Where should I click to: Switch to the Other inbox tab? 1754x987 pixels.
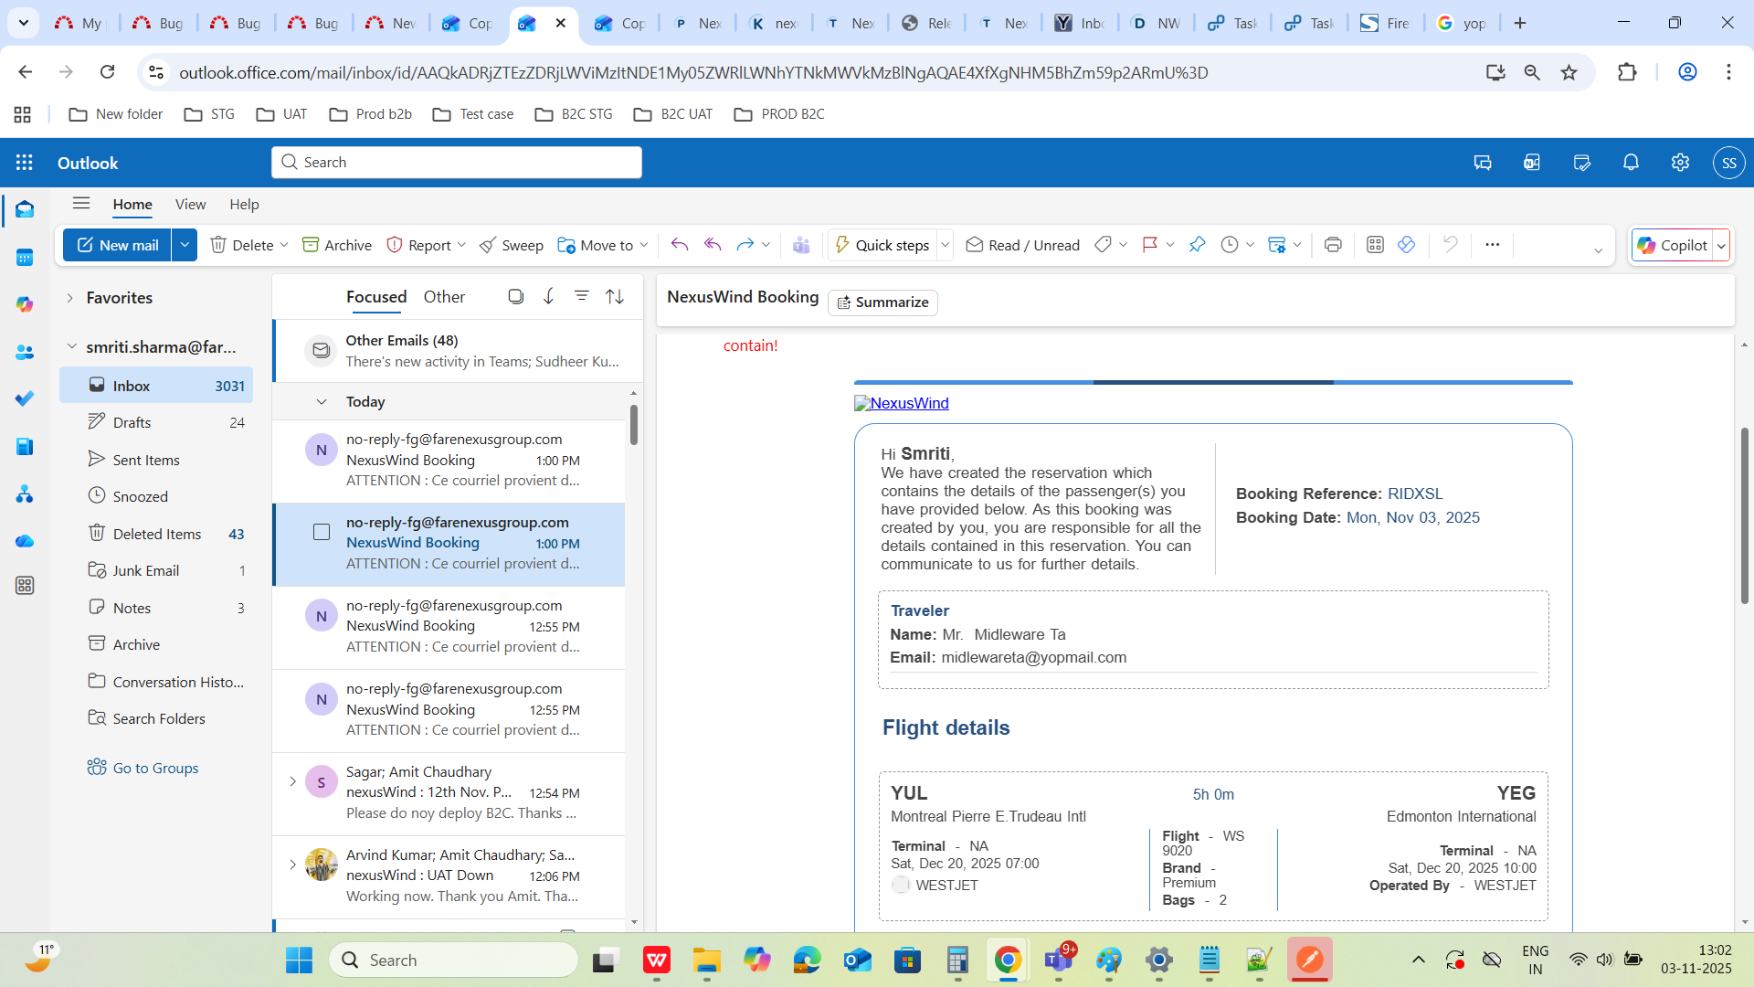click(x=444, y=297)
